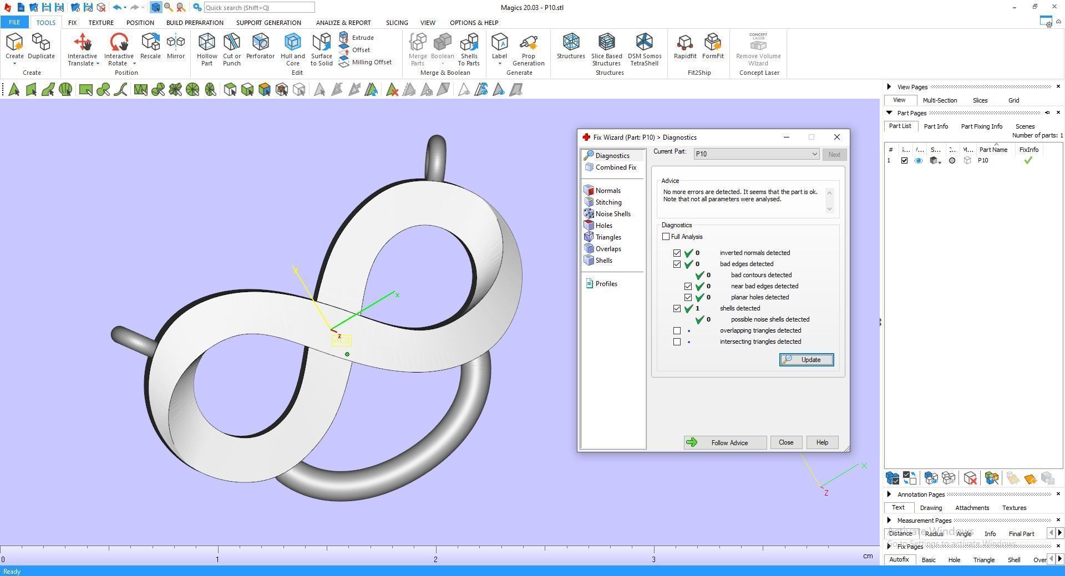Uncheck shells detected
Viewport: 1065px width, 576px height.
(677, 308)
